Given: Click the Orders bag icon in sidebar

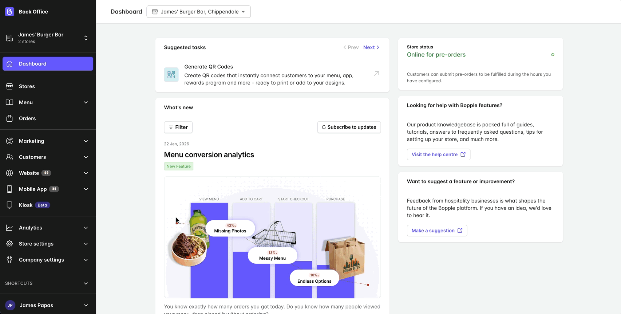Looking at the screenshot, I should (9, 118).
